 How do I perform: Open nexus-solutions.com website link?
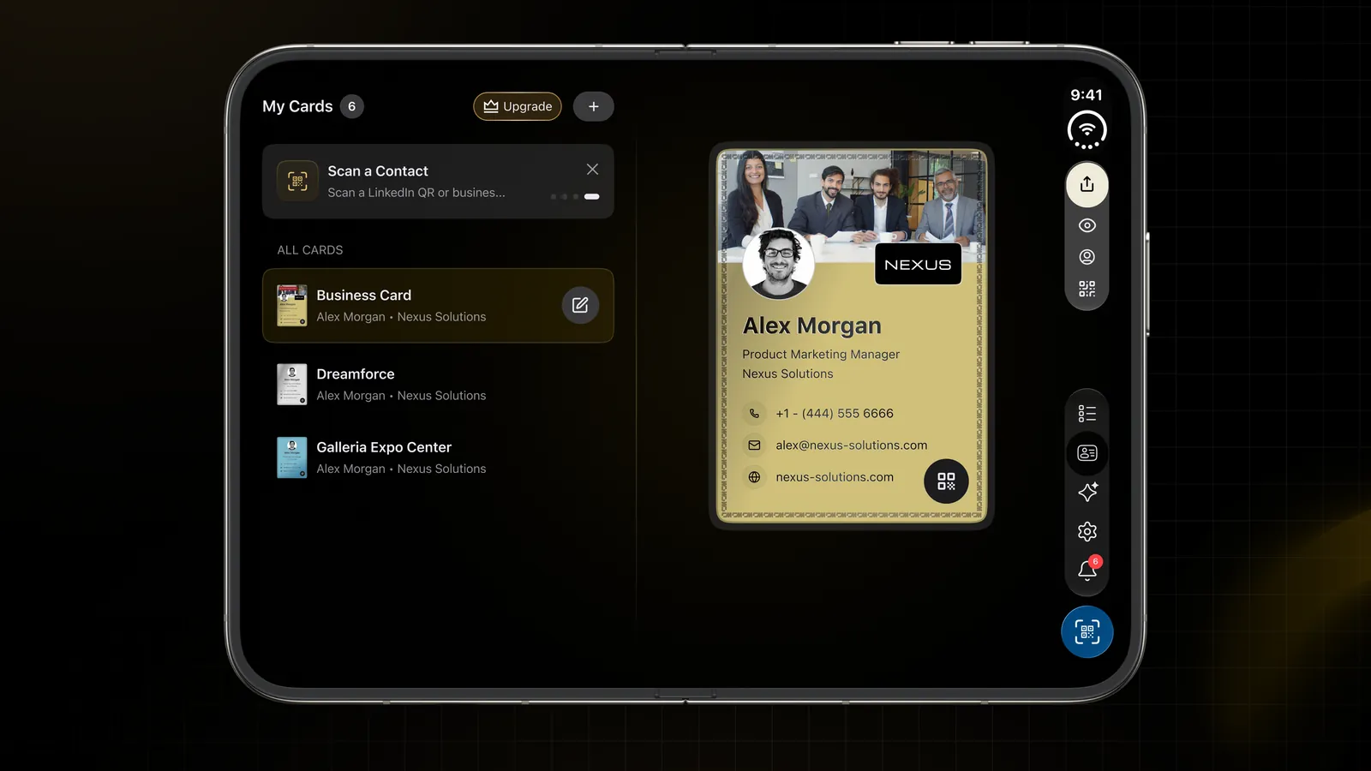(835, 477)
